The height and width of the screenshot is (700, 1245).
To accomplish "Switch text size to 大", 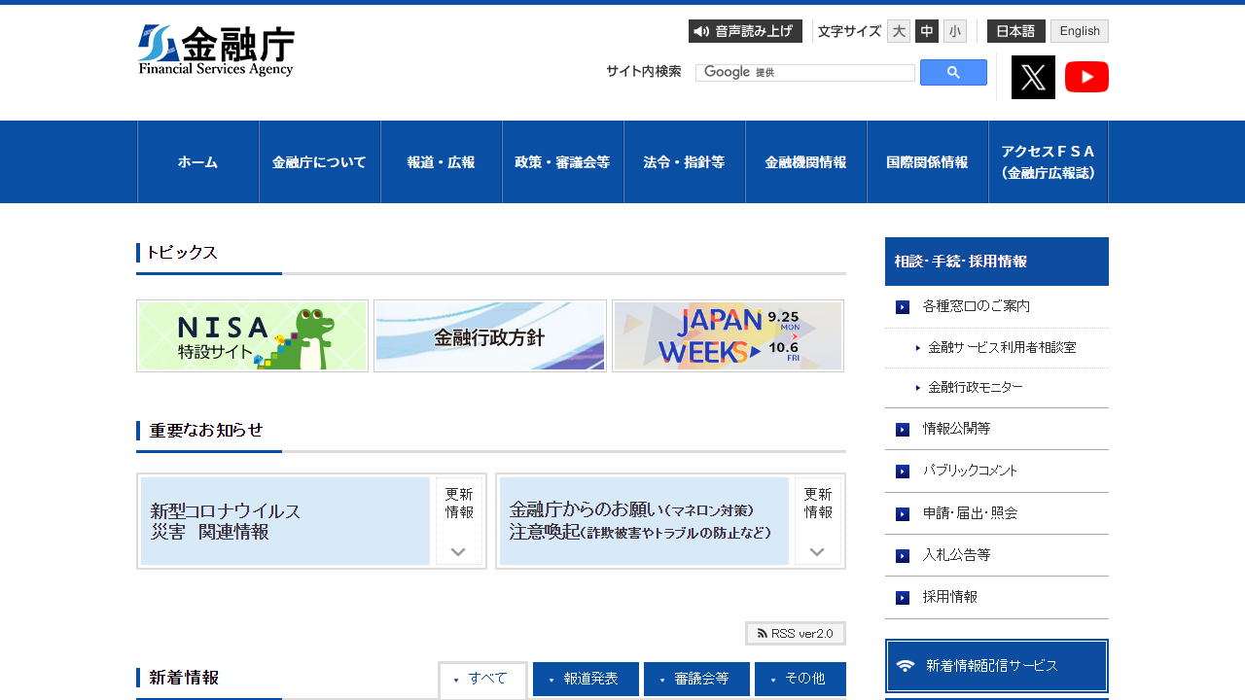I will point(898,31).
